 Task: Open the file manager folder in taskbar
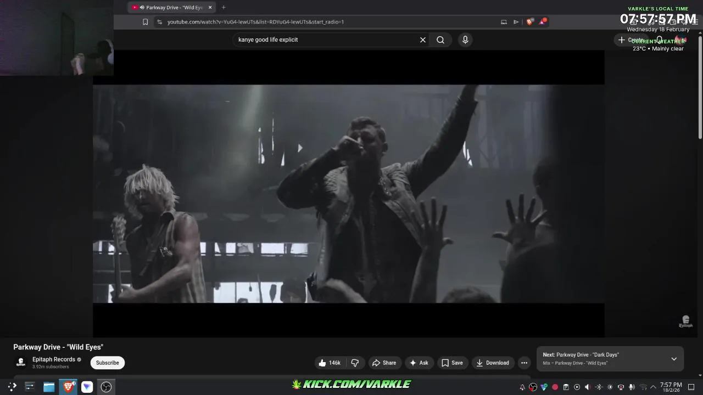(x=49, y=387)
